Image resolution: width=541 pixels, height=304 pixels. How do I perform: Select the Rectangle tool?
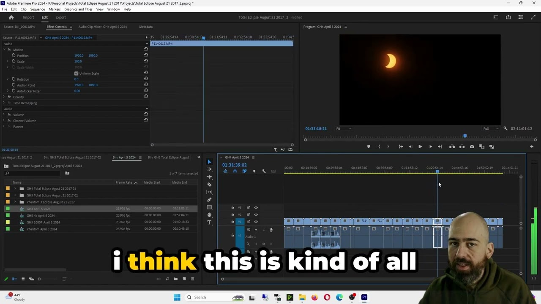(x=209, y=207)
